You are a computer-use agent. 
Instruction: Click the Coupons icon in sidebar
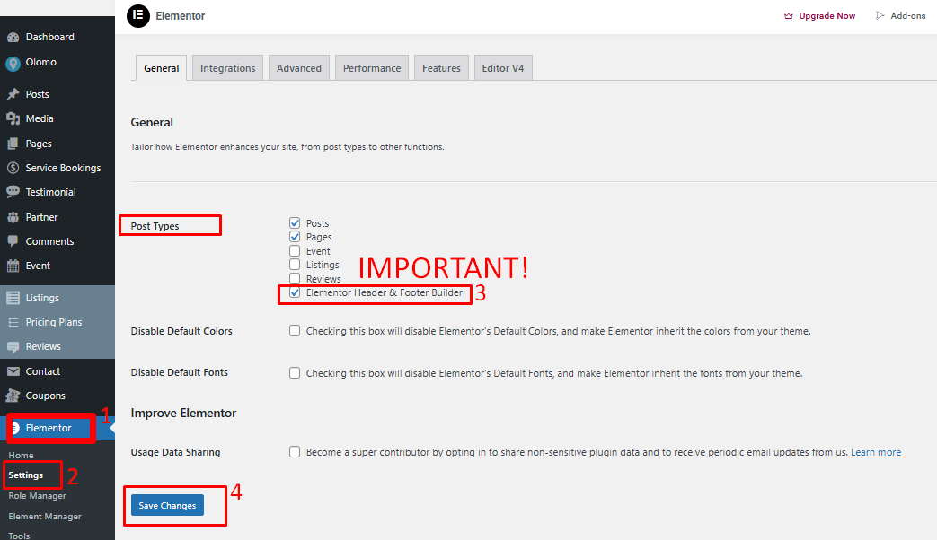13,396
